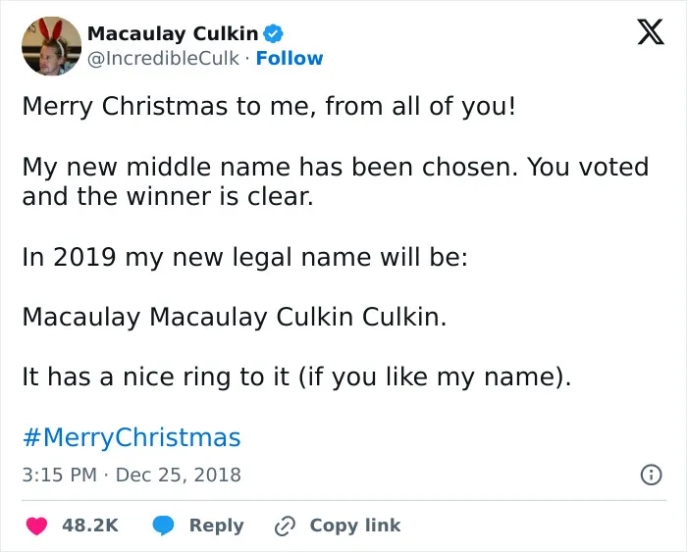Click the 'Macaulay Macaulay Culkin Culkin.' line

tap(235, 317)
